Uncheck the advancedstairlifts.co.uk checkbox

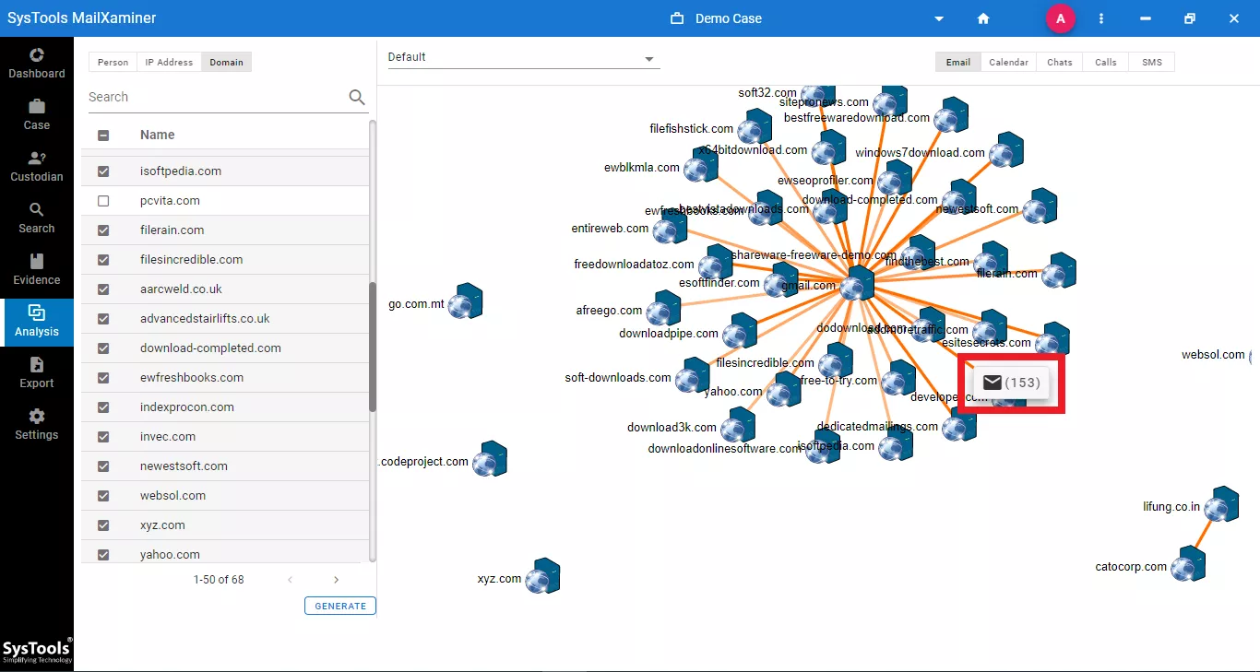point(103,319)
